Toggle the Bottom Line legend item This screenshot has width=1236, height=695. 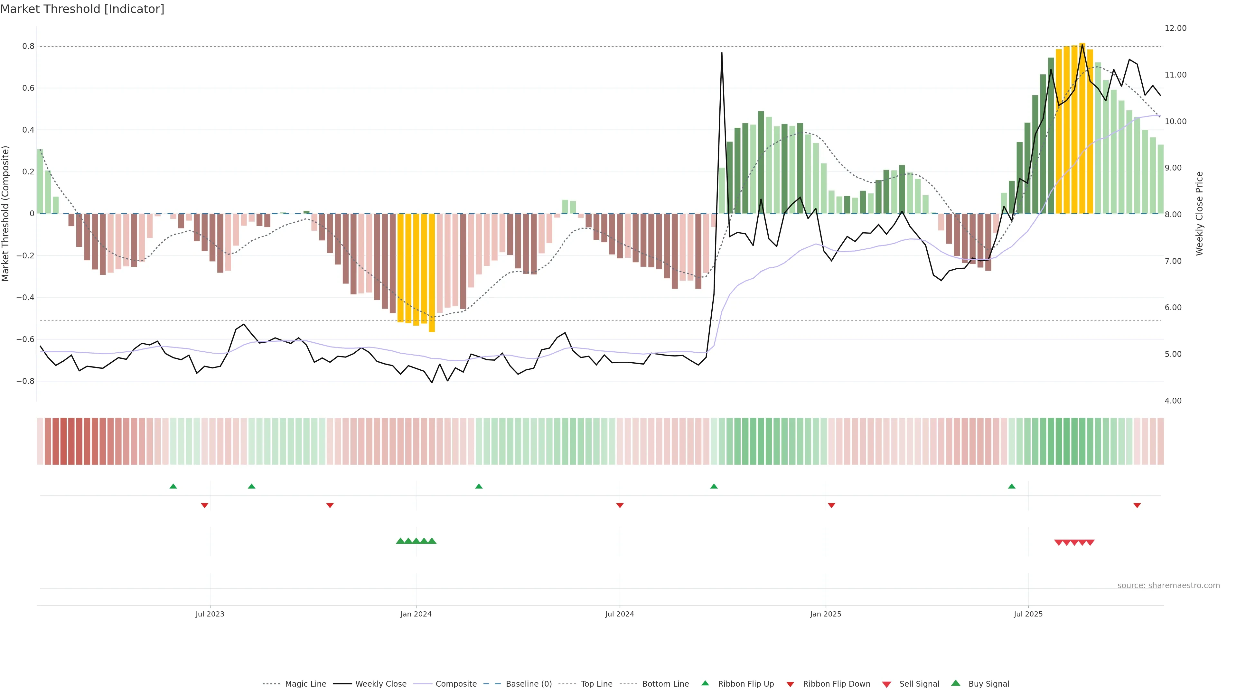coord(665,683)
